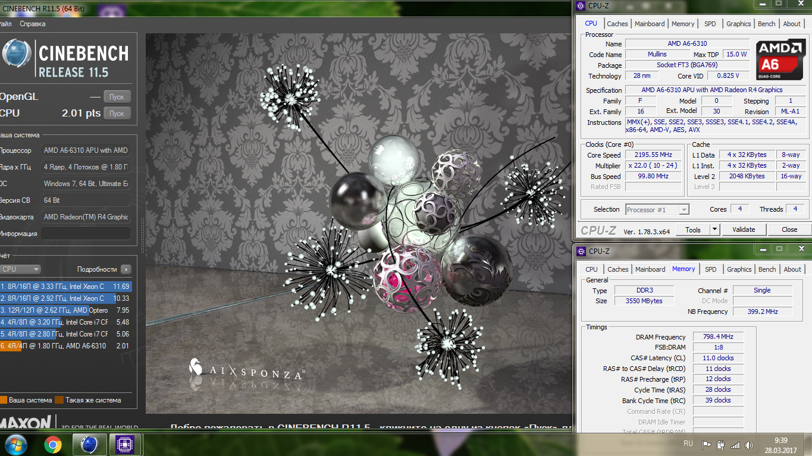Open About tab in upper CPU-Z

[792, 24]
